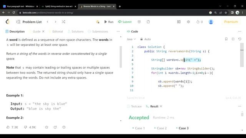This screenshot has width=246, height=138.
Task: Click the streak fire counter
Action: [199, 22]
